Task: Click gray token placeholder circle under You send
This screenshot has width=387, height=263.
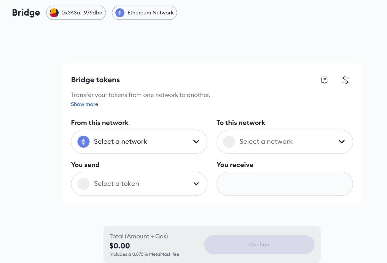Action: (84, 184)
